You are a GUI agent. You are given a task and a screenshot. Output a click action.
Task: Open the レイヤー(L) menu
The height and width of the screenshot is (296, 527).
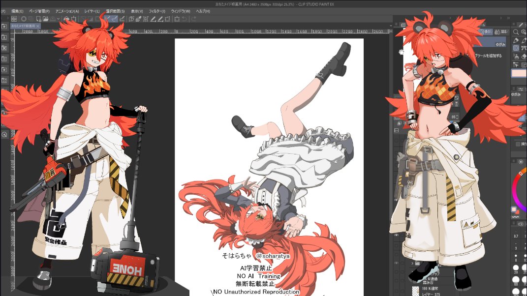coord(92,11)
